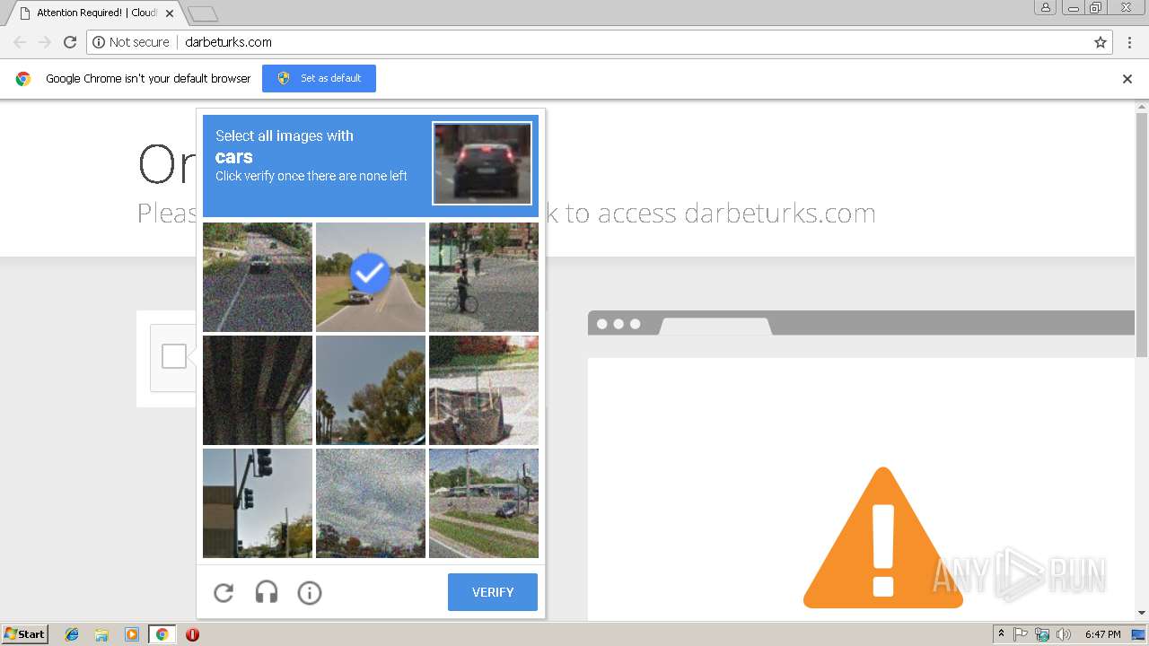1149x646 pixels.
Task: Open Chrome three-dot menu
Action: (x=1130, y=42)
